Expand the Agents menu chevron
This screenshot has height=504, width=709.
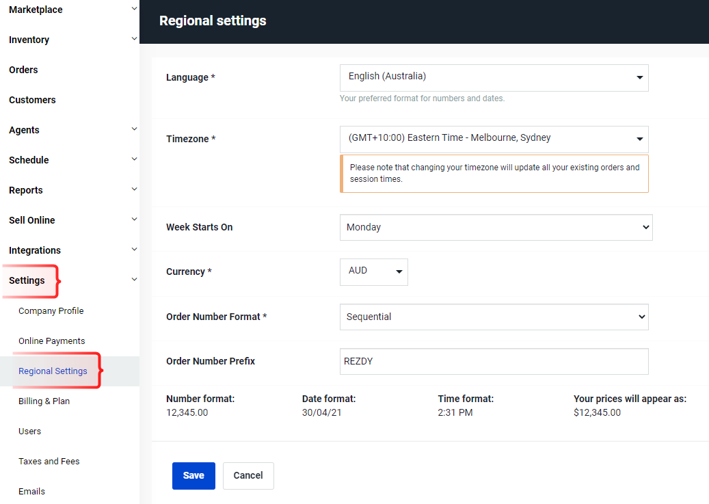134,129
